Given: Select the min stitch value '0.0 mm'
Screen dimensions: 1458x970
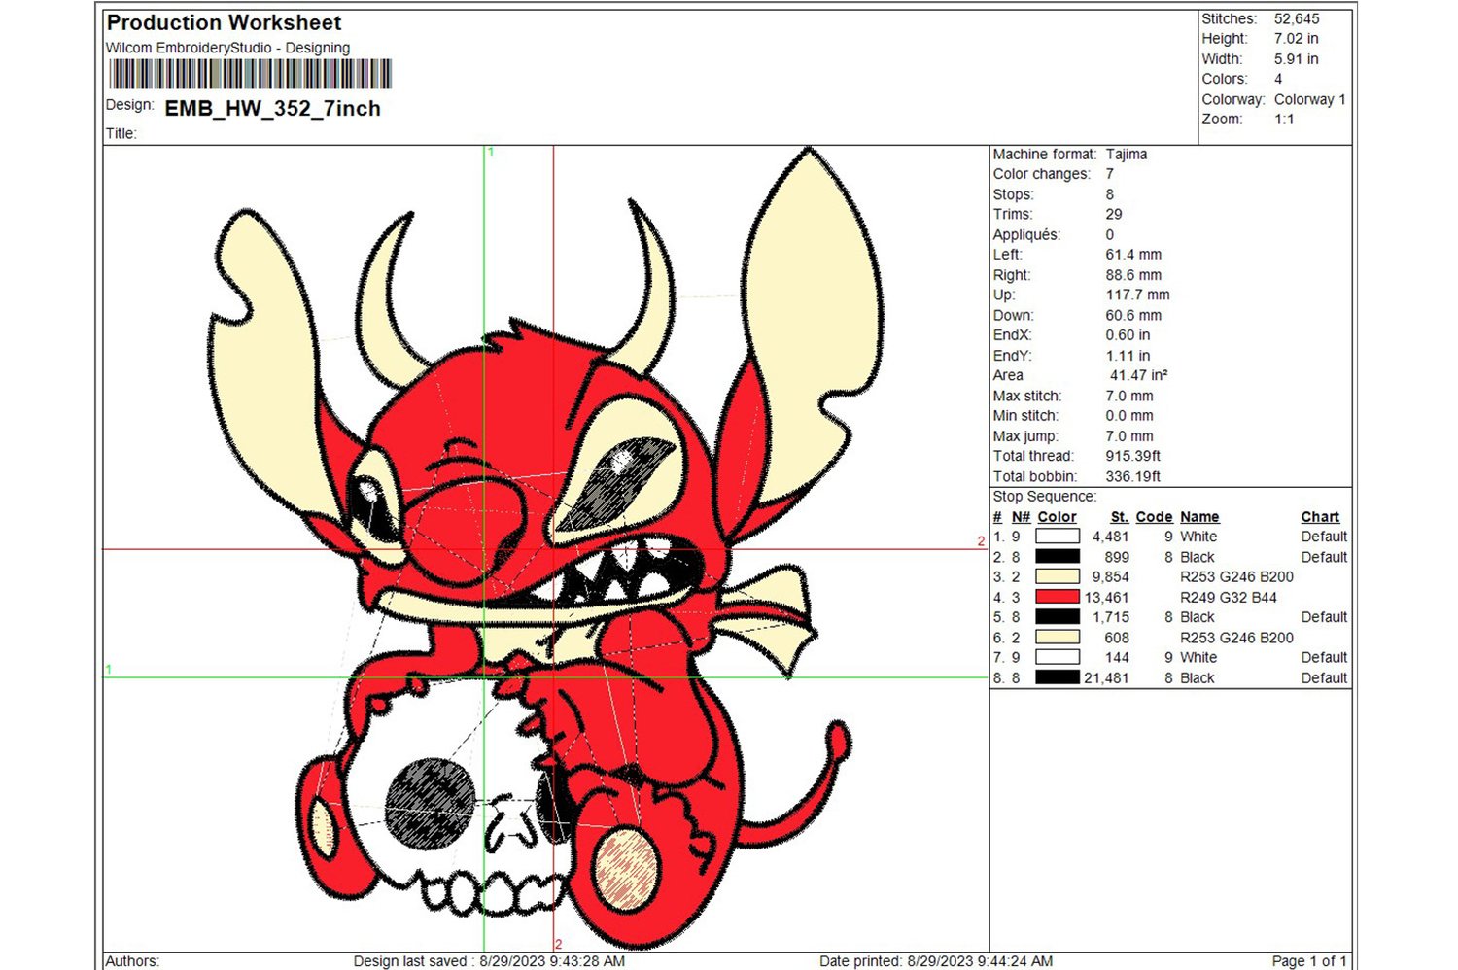Looking at the screenshot, I should pyautogui.click(x=1129, y=416).
